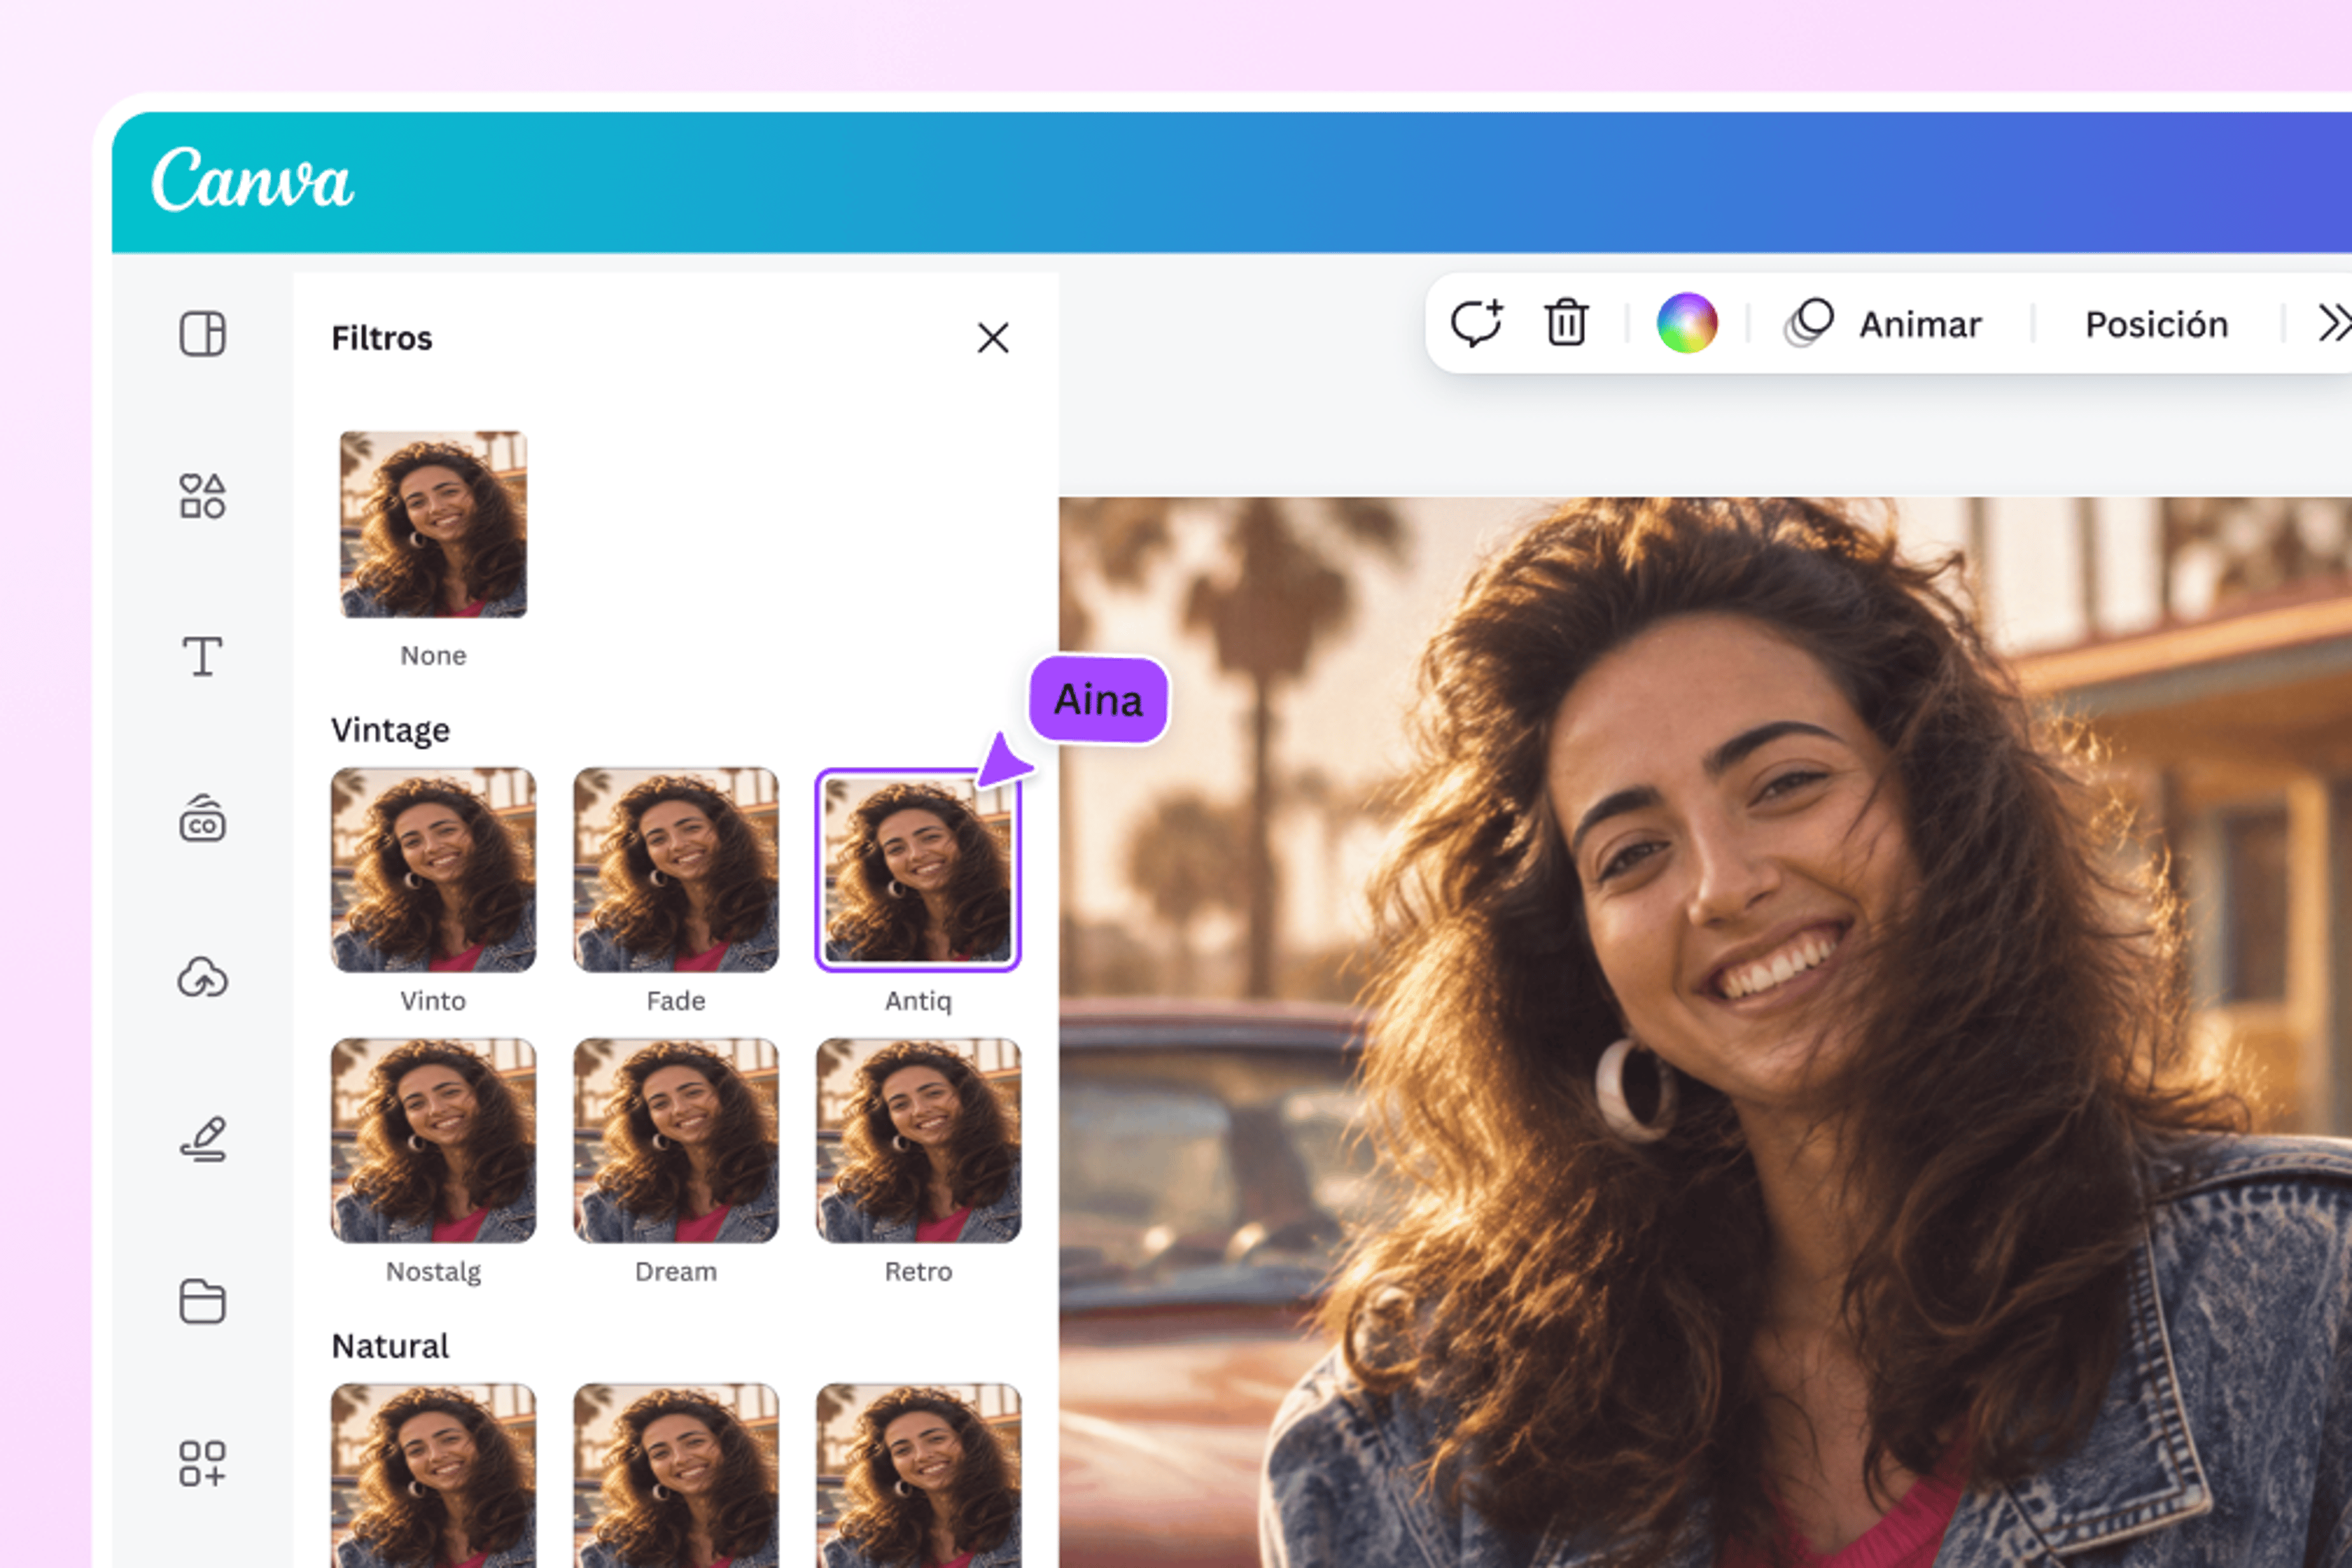Apply the Dream filter
Viewport: 2352px width, 1568px height.
click(x=676, y=1141)
